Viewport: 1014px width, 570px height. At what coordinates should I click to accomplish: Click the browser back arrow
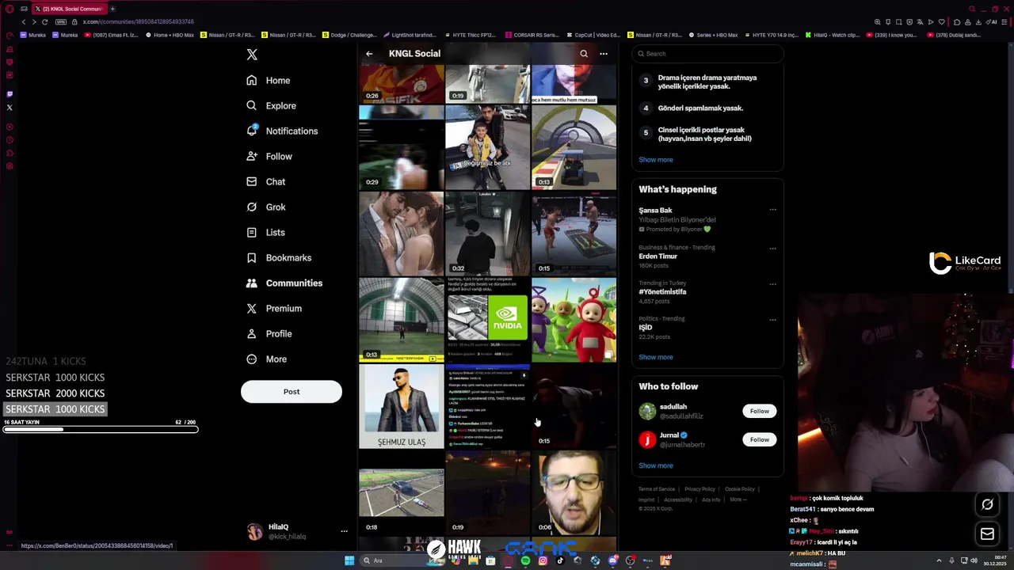pos(23,22)
